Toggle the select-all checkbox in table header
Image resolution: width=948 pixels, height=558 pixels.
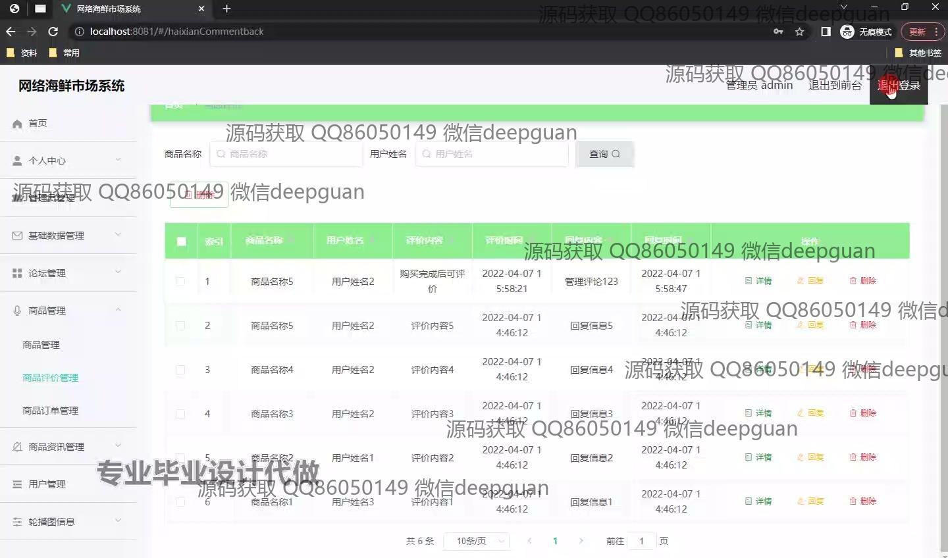pyautogui.click(x=182, y=241)
